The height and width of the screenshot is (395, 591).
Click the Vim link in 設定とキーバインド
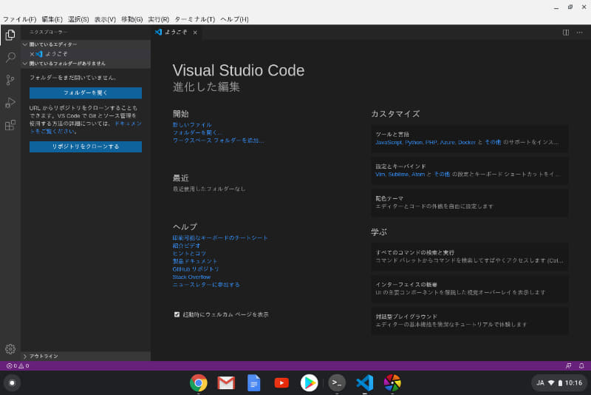[380, 175]
